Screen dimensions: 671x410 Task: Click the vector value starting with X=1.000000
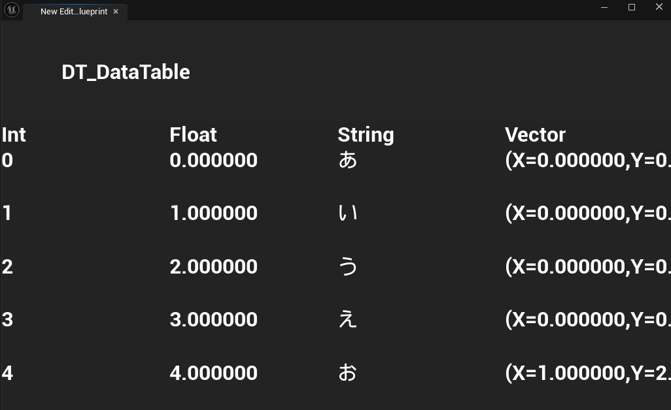click(x=588, y=373)
